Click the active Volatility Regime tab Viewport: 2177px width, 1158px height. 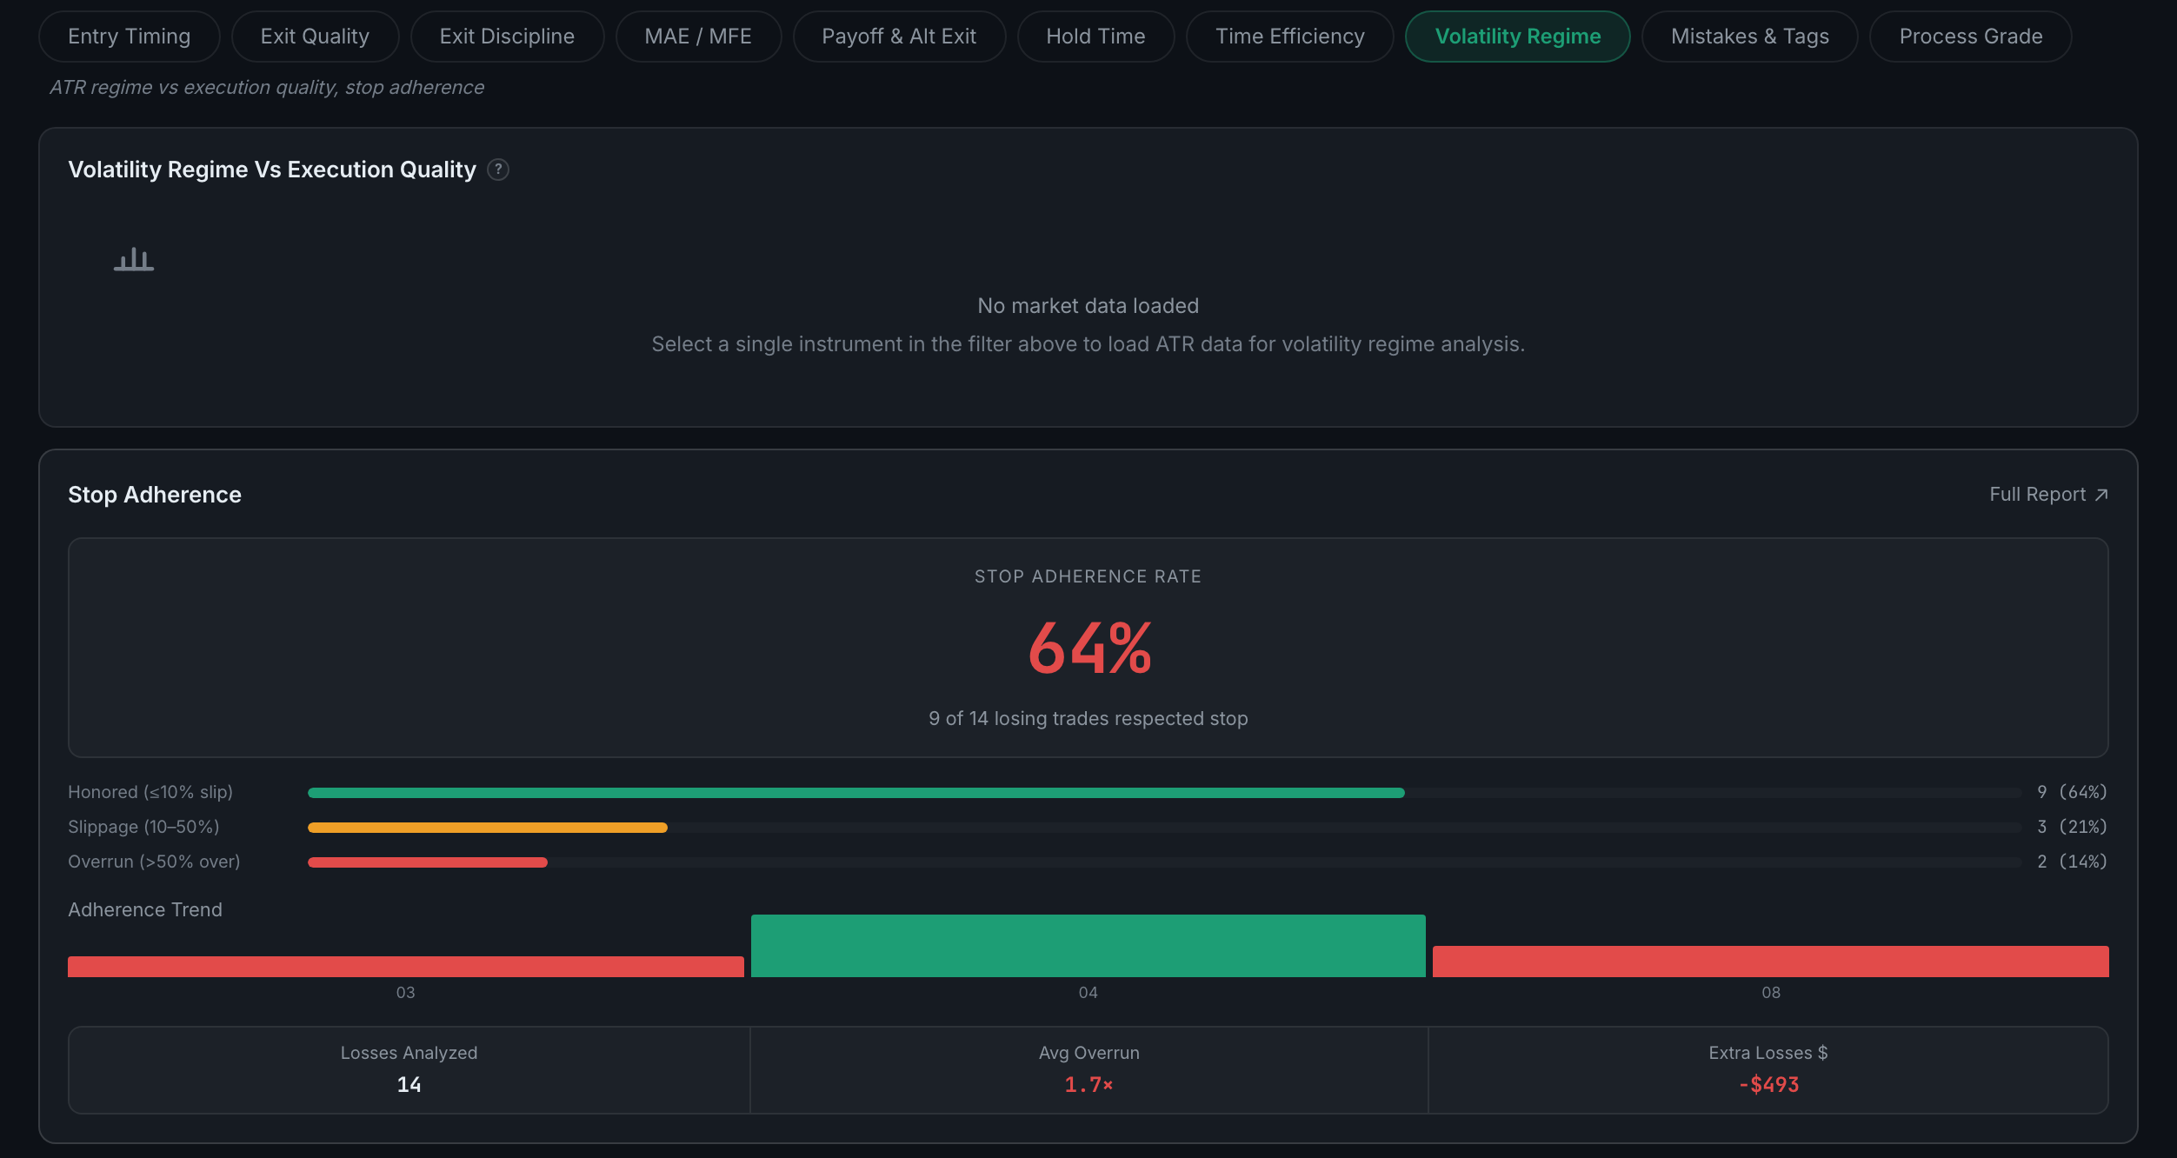click(1518, 37)
